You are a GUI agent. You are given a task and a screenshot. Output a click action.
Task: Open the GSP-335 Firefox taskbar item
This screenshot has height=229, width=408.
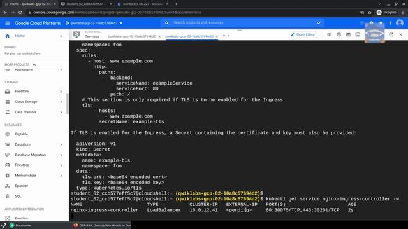pos(102,225)
